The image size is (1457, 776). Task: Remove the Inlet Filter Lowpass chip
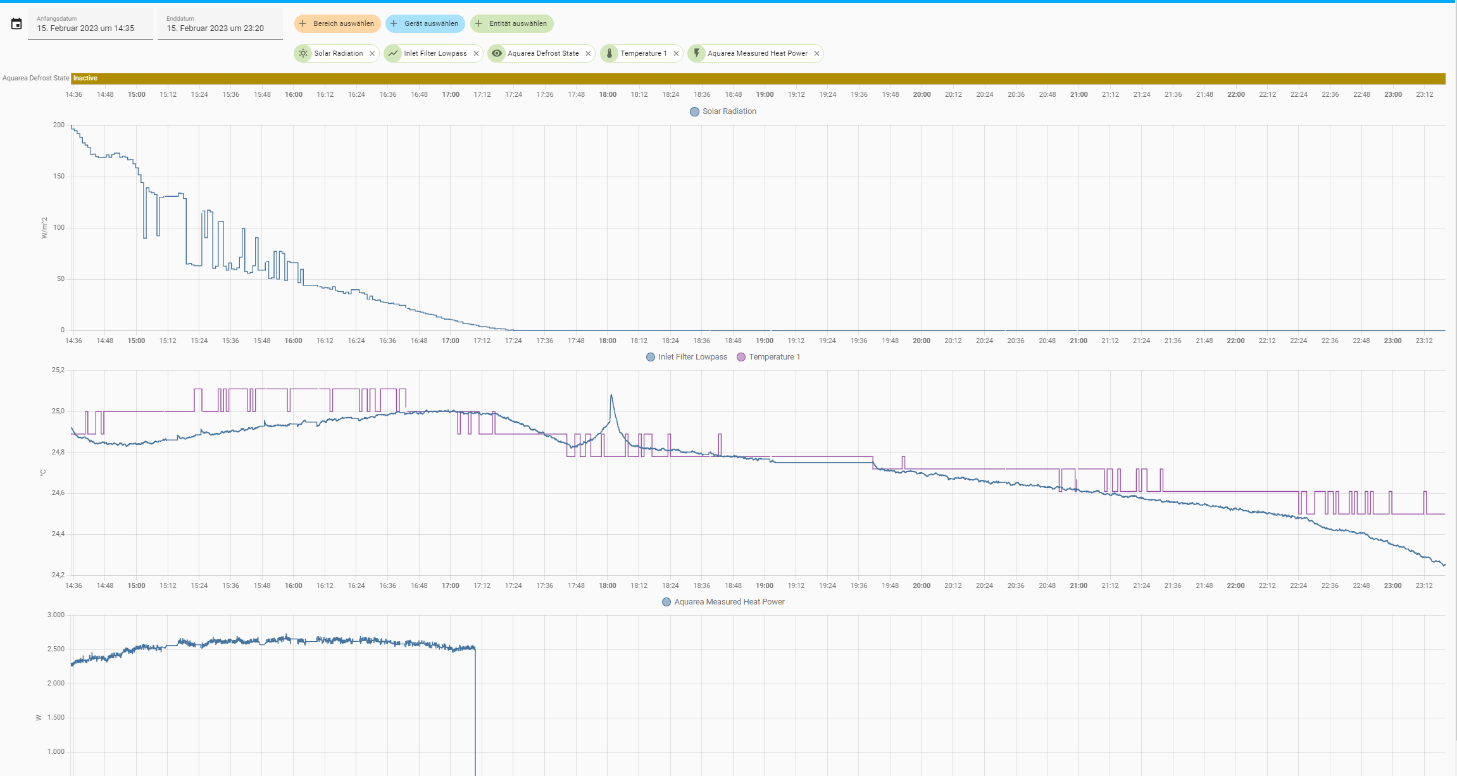pos(476,54)
